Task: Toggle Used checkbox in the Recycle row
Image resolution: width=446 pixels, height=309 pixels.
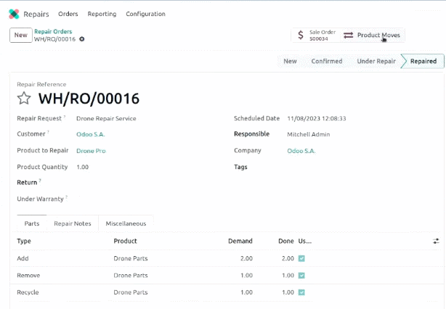Action: [301, 292]
